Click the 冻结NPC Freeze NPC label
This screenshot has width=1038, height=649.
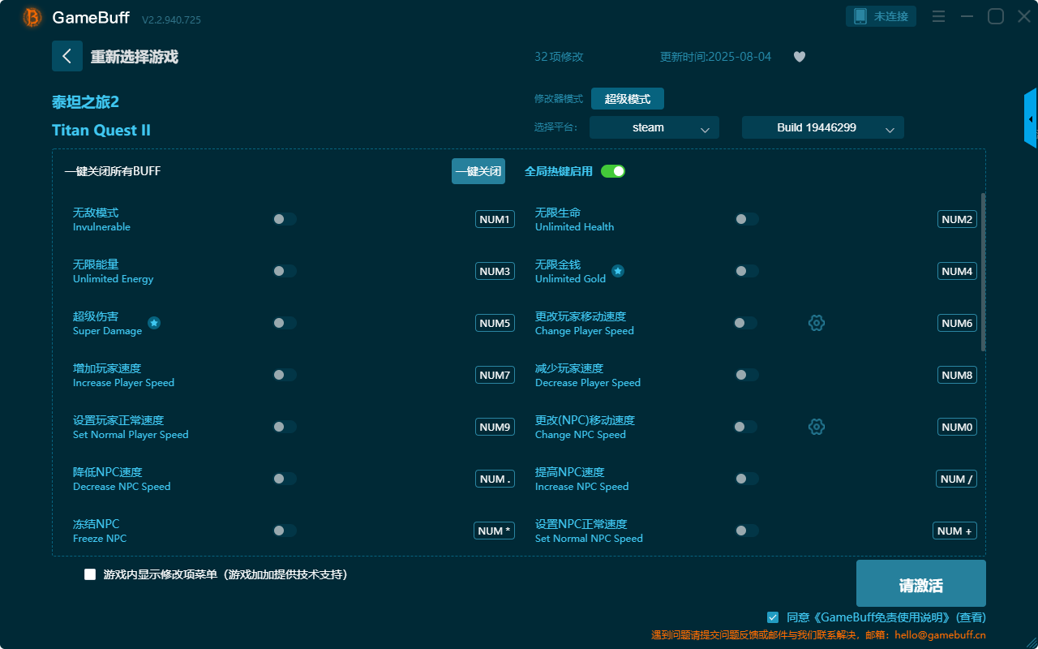100,531
